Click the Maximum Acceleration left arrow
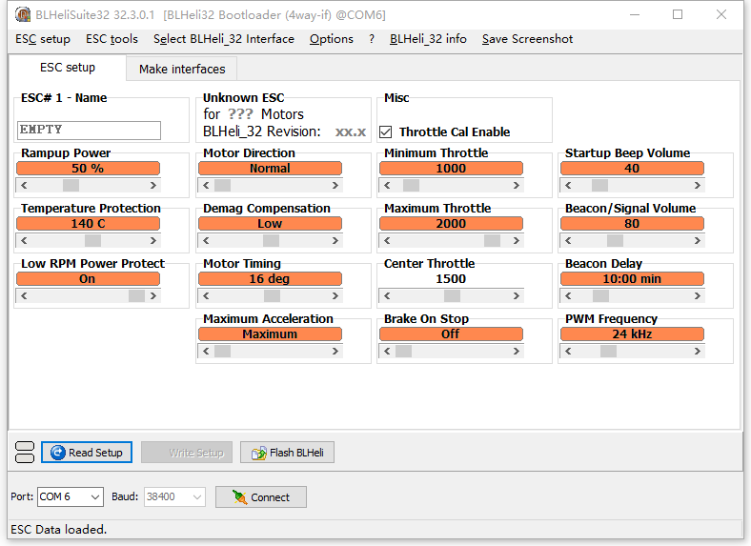The image size is (751, 546). pos(206,351)
